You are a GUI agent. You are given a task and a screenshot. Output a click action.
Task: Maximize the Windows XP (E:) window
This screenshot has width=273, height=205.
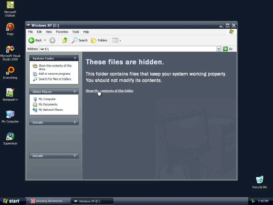point(227,25)
